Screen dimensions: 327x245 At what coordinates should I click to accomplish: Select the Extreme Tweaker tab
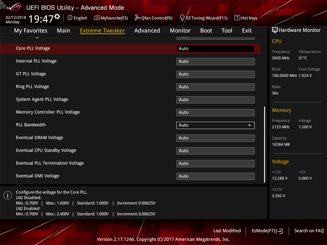102,31
